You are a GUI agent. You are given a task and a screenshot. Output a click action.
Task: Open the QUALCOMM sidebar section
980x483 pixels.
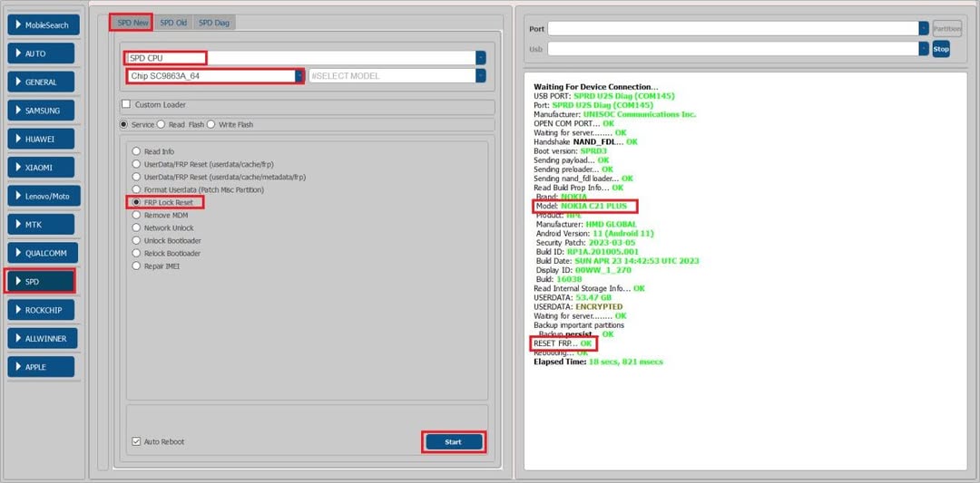[x=44, y=253]
